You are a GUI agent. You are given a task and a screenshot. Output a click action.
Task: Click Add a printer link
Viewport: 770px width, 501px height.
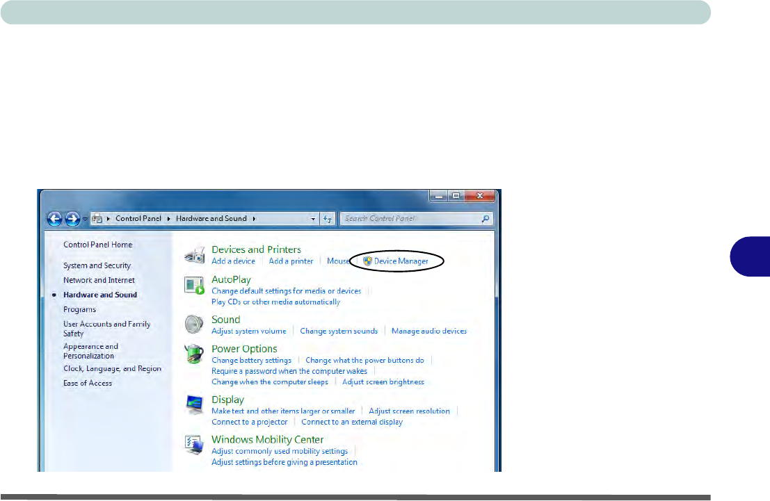[x=291, y=261]
